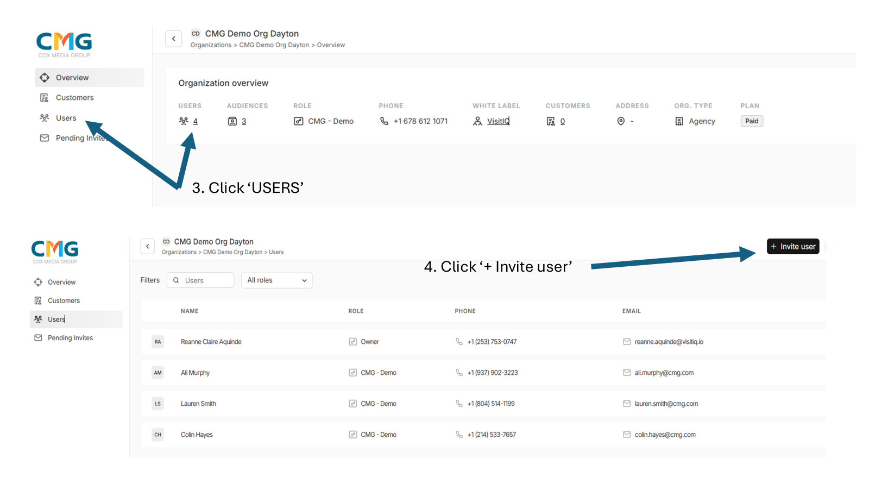Select the phone number +1 678 612 1071

click(421, 121)
